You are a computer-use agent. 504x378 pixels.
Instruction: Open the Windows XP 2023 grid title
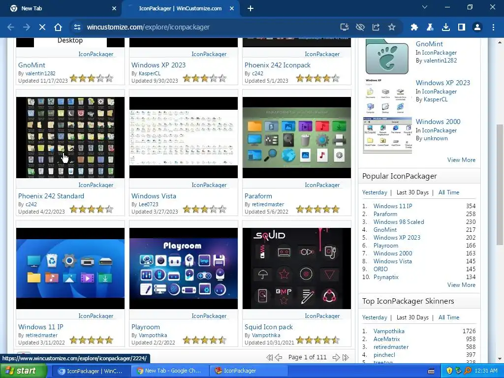click(158, 65)
